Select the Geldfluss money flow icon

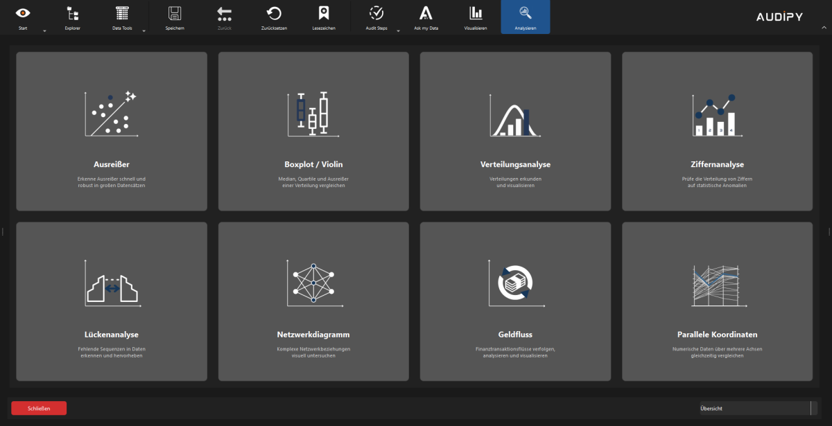click(x=514, y=283)
